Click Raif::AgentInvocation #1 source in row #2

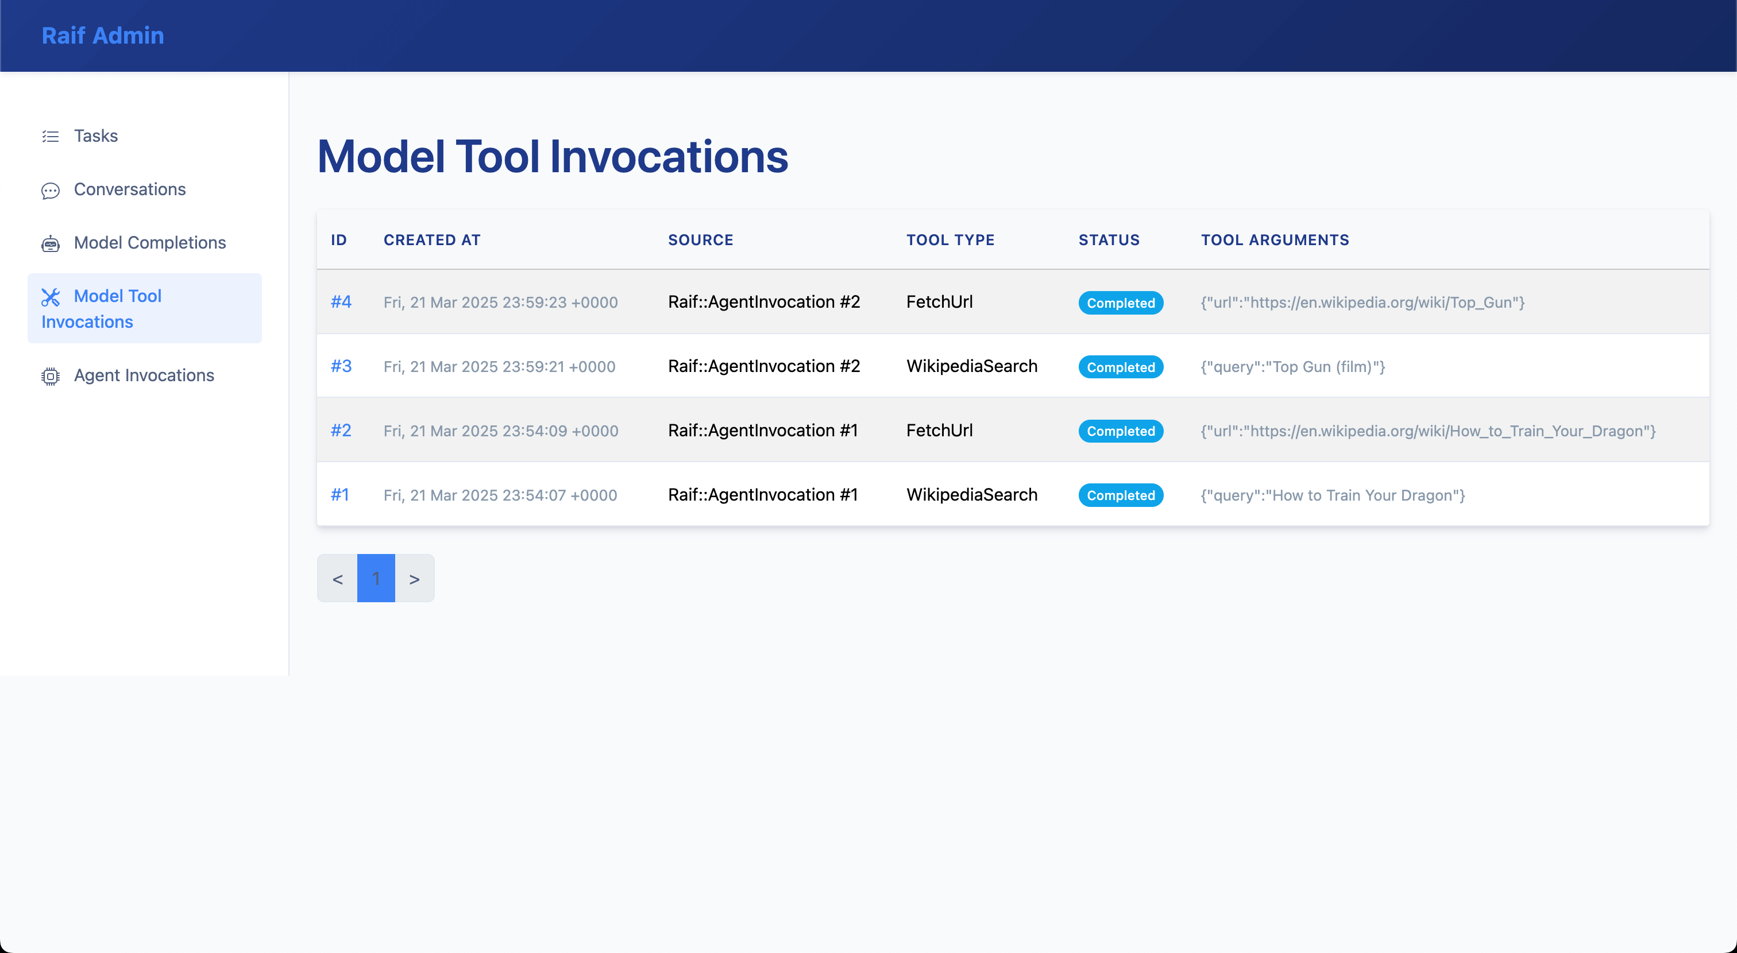click(763, 430)
